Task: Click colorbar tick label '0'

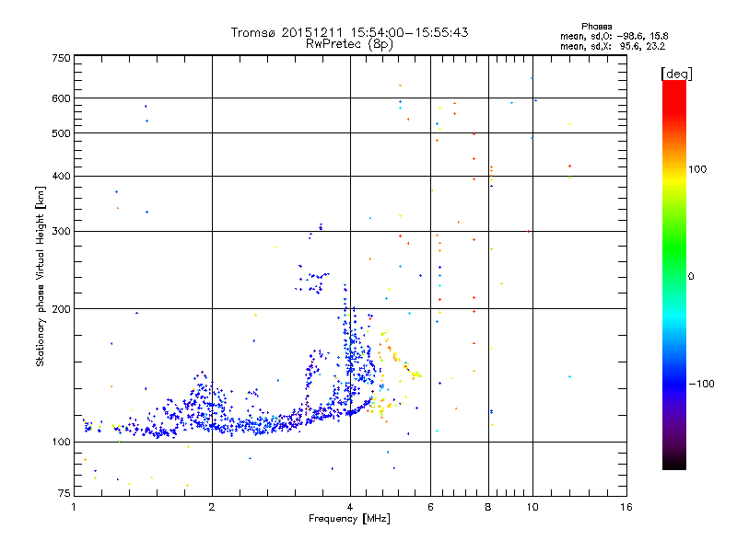Action: [x=690, y=277]
